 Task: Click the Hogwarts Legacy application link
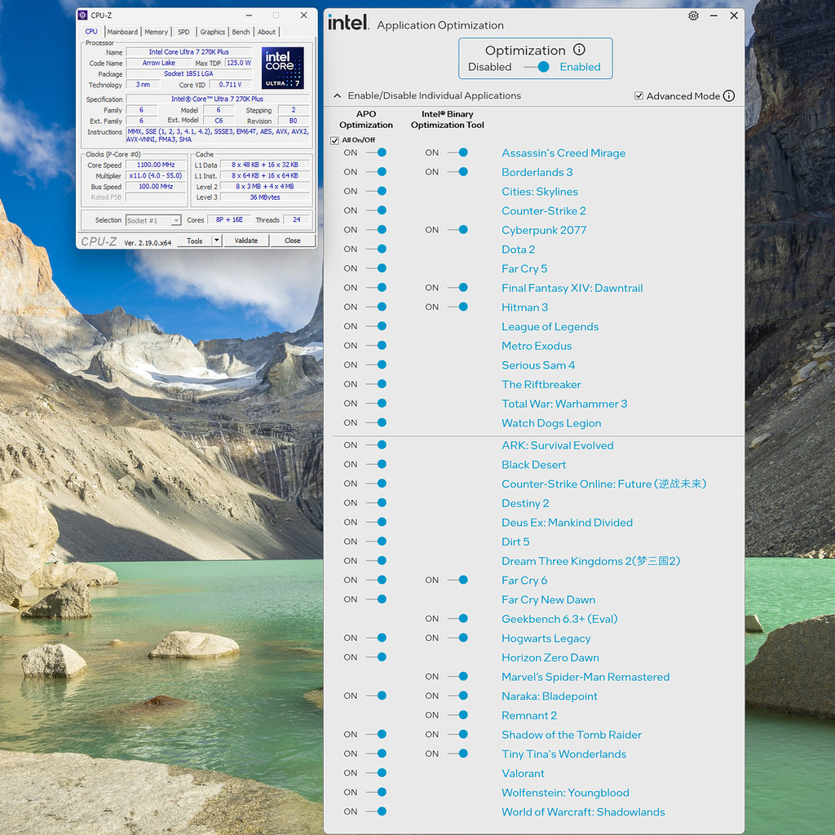(x=546, y=638)
